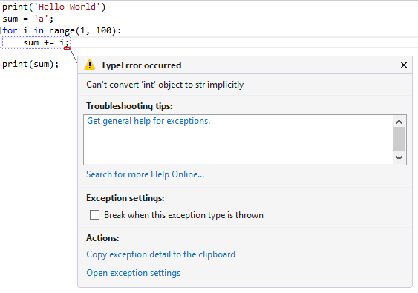Image resolution: width=418 pixels, height=293 pixels.
Task: Enable Break when this exception type is thrown
Action: pyautogui.click(x=94, y=214)
